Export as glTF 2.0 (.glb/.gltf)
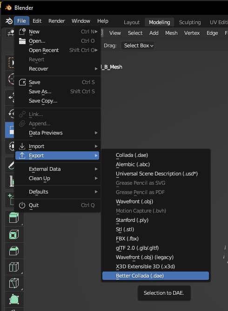Image resolution: width=228 pixels, height=311 pixels. [155, 248]
